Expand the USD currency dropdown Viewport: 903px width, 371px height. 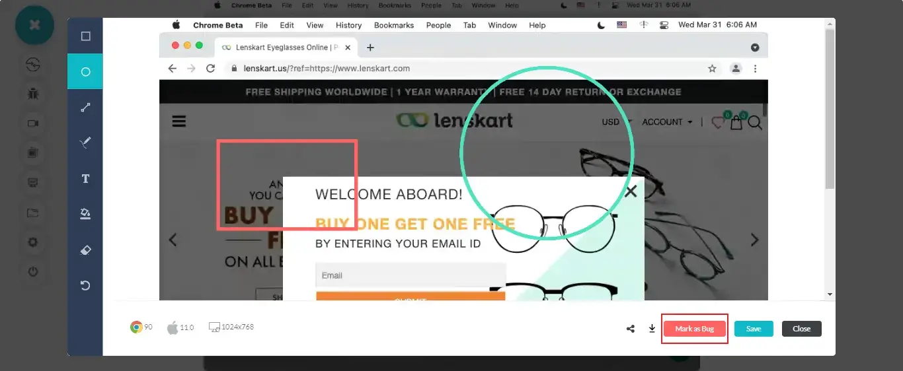(616, 122)
